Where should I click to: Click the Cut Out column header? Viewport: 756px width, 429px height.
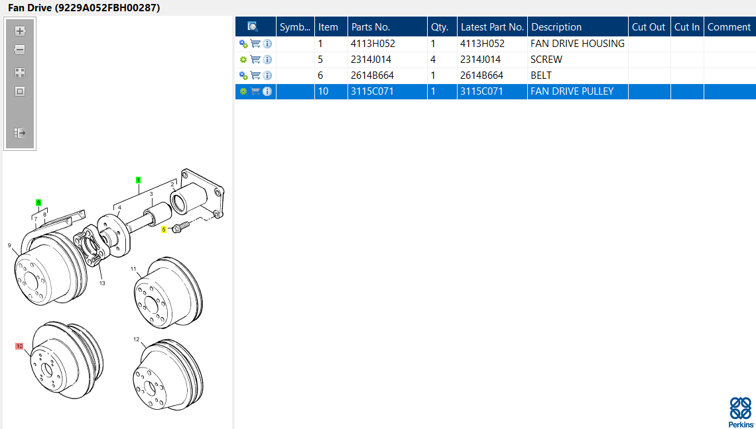649,27
